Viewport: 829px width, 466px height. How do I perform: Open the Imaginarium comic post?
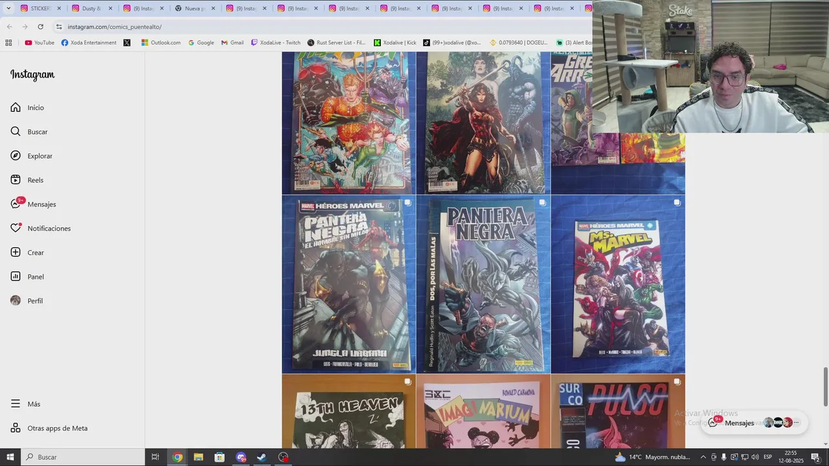483,412
